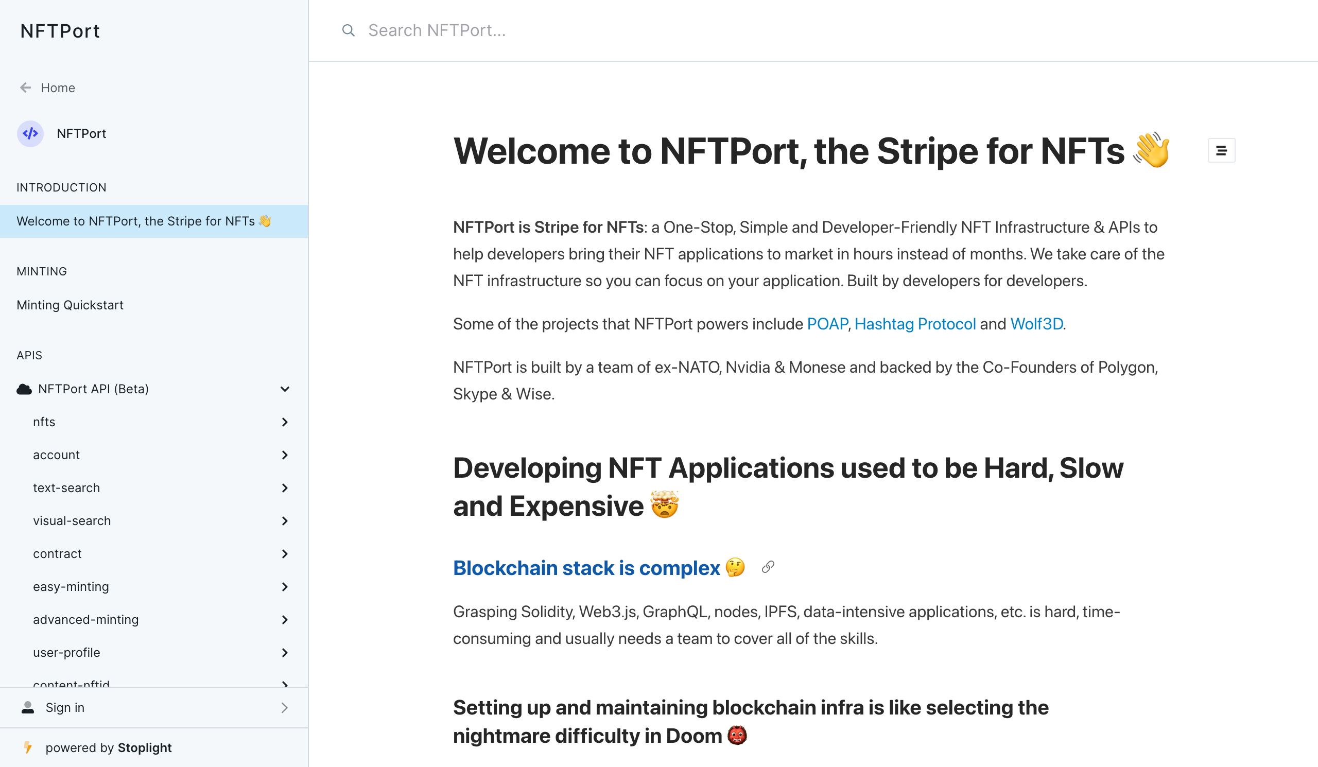1318x767 pixels.
Task: Expand the advanced-minting section chevron
Action: coord(285,620)
